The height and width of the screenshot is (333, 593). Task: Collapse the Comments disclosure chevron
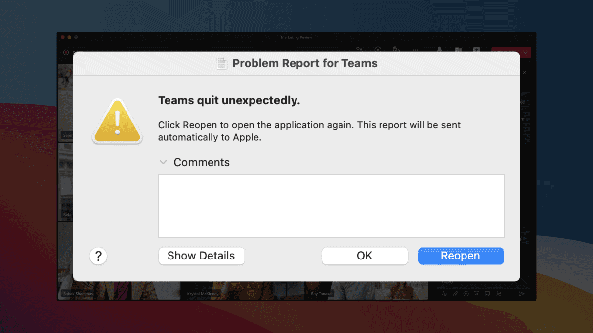[163, 162]
